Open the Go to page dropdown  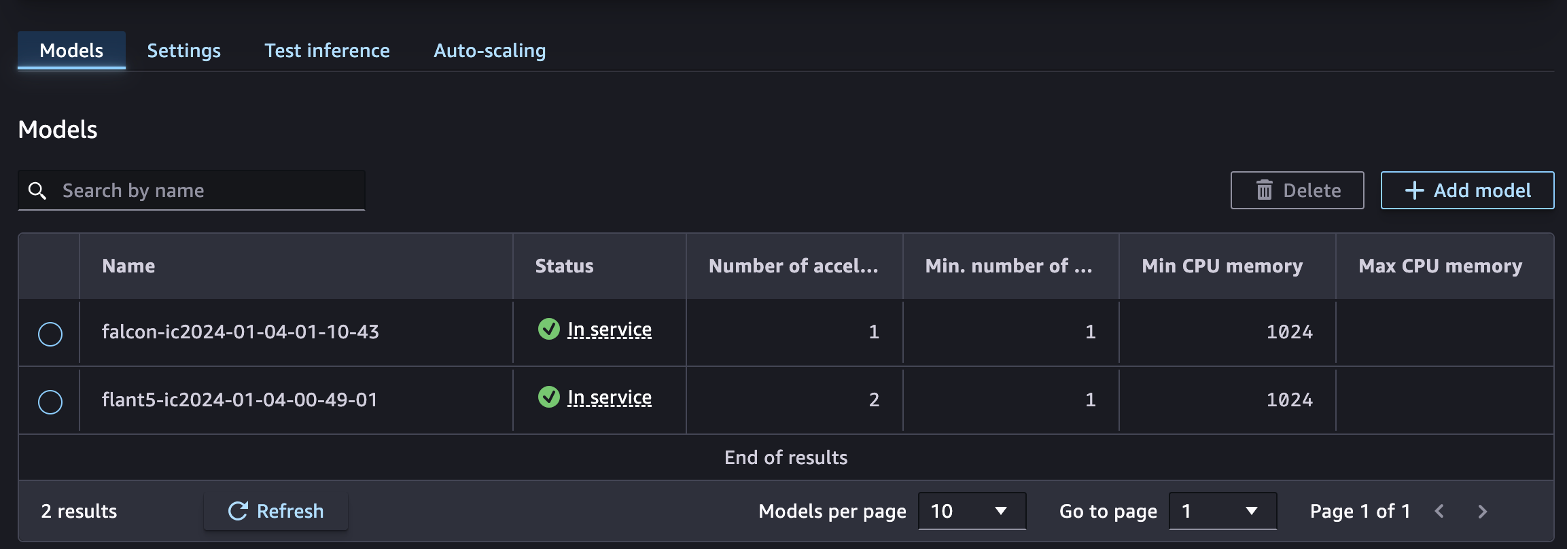click(1222, 511)
